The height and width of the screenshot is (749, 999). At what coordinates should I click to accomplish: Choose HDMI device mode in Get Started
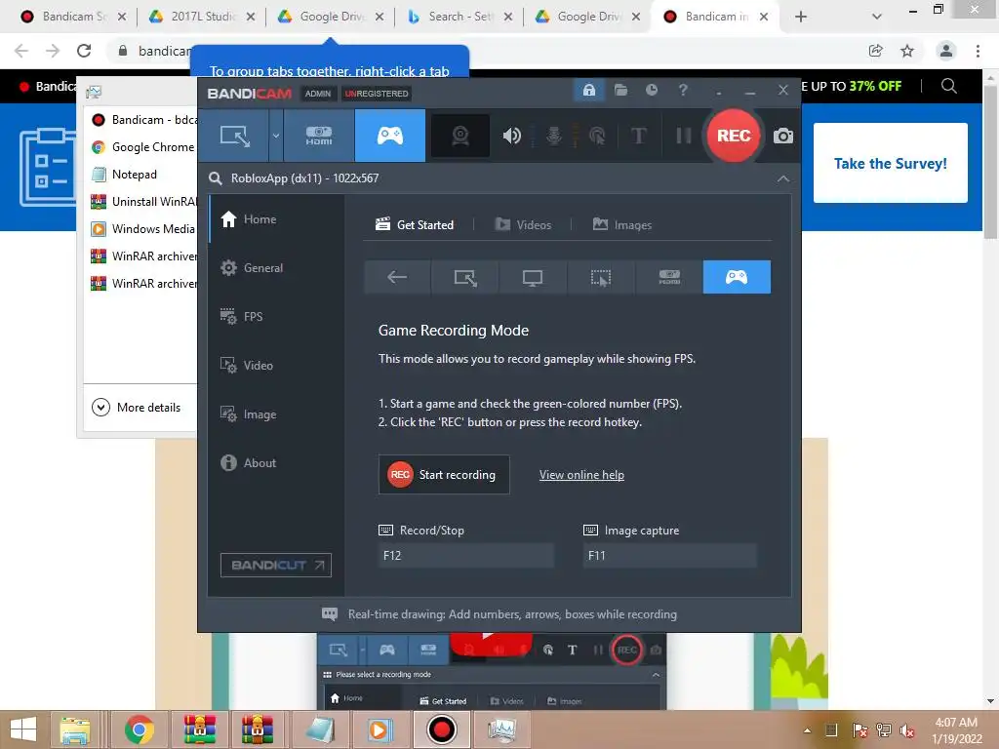point(669,277)
